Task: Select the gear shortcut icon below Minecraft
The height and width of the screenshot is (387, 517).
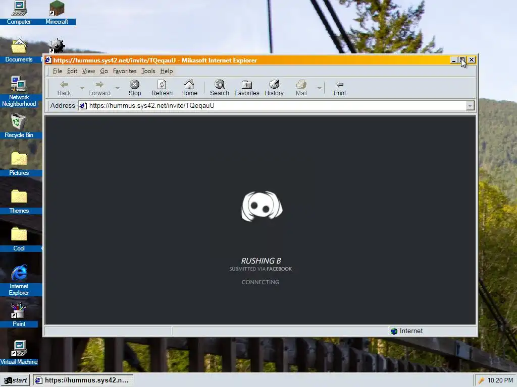Action: point(57,46)
